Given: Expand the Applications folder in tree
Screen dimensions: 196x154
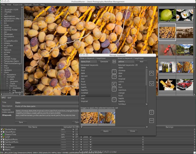Looking at the screenshot, I should click(1, 16).
